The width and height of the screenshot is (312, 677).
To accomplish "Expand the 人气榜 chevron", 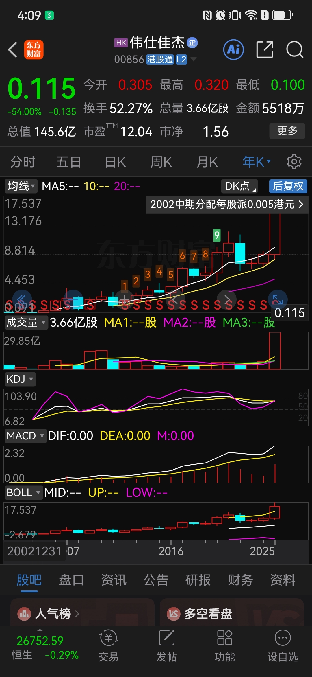I will pos(77,614).
